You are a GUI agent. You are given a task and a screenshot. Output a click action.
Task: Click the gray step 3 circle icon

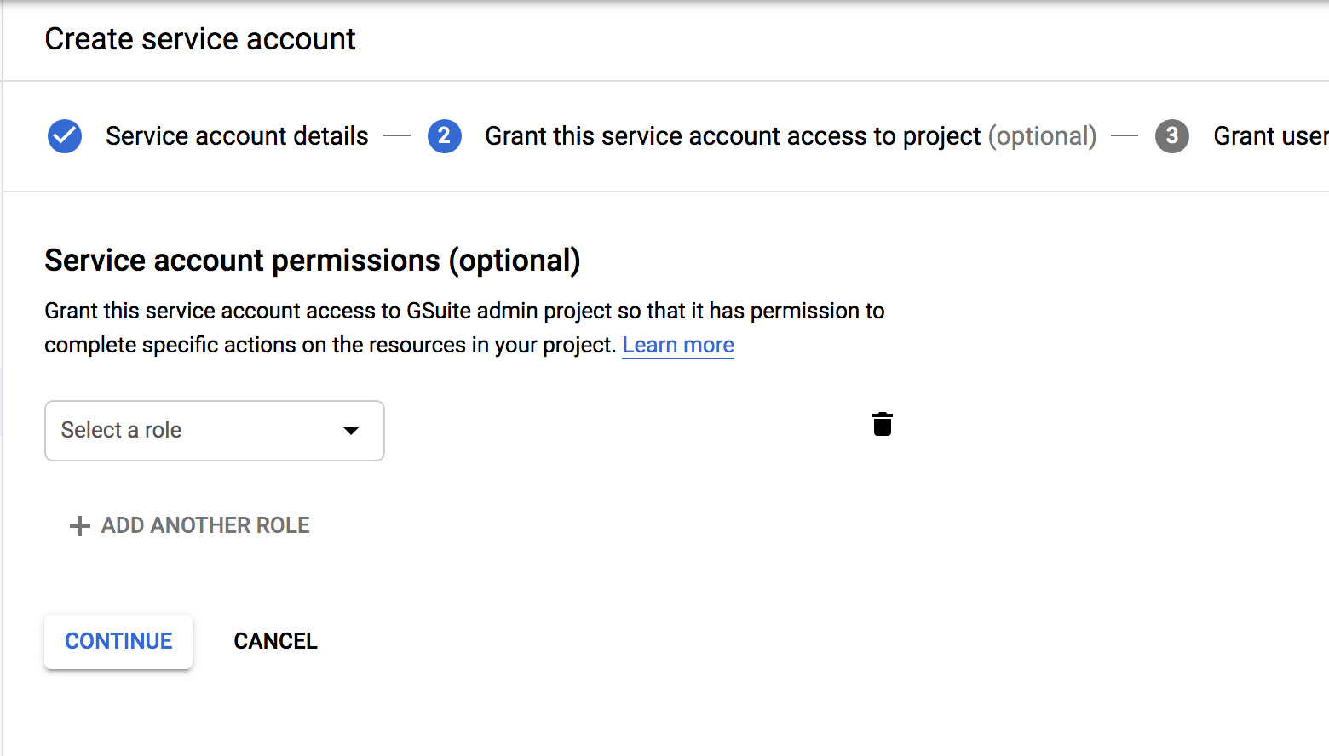coord(1171,136)
